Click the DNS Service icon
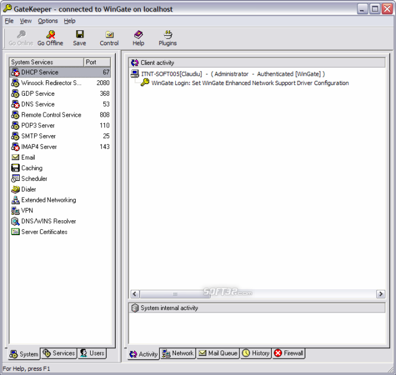Image resolution: width=396 pixels, height=375 pixels. (x=16, y=104)
